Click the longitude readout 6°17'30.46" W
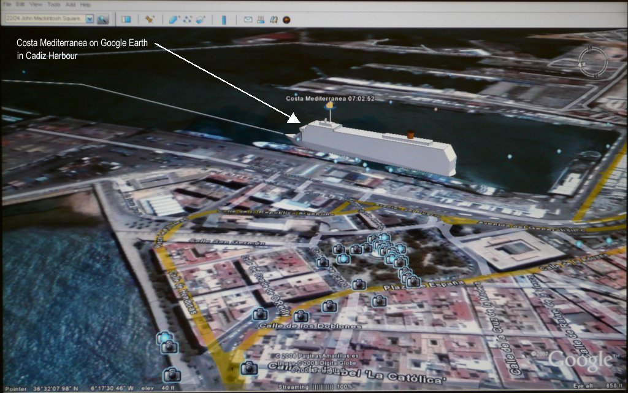Viewport: 628px width, 393px height. click(112, 388)
